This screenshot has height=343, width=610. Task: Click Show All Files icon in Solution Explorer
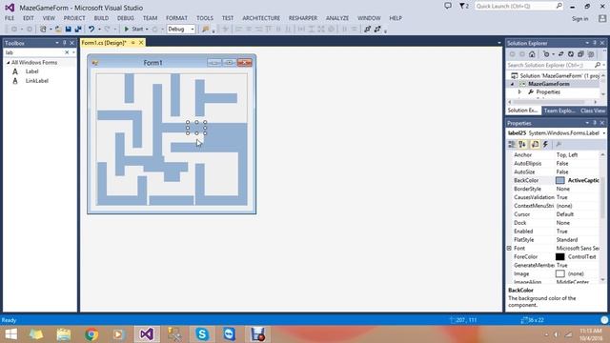pyautogui.click(x=591, y=54)
